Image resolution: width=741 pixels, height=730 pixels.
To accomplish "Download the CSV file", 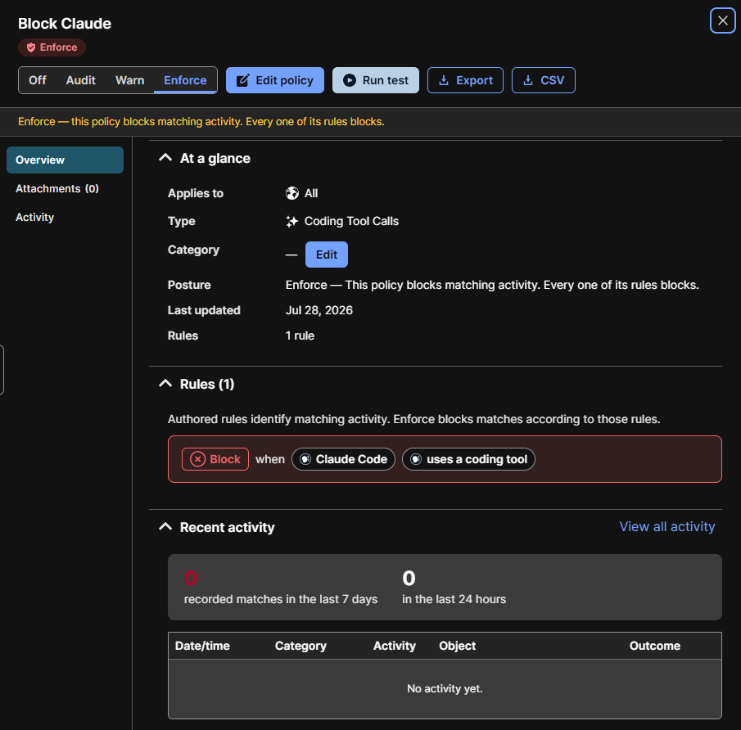I will click(544, 80).
